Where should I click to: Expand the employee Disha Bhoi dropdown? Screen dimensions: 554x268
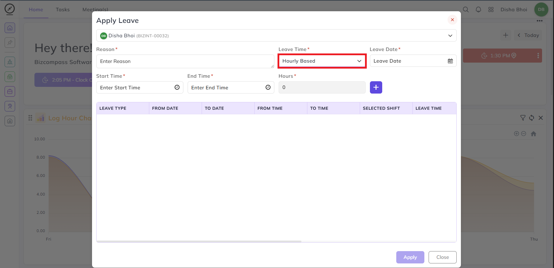[276, 36]
